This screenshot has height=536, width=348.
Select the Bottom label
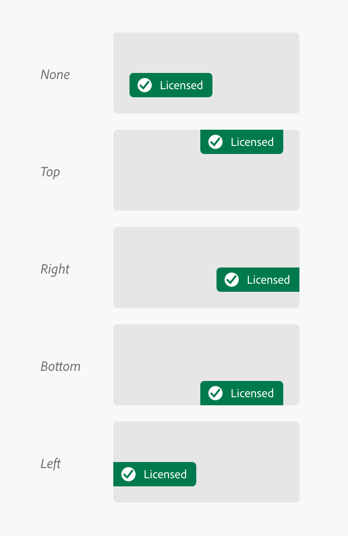60,366
